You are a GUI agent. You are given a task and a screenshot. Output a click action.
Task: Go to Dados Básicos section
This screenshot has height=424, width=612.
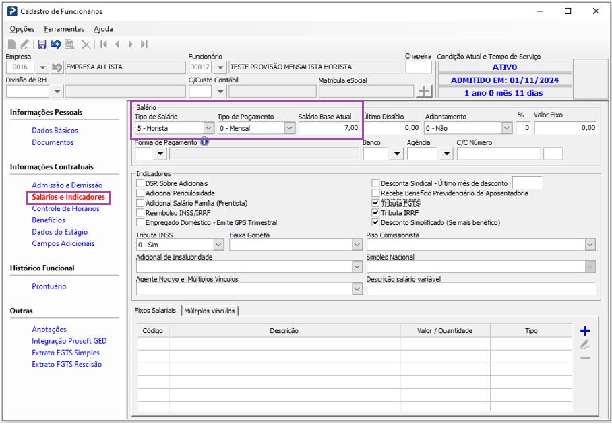[x=55, y=131]
